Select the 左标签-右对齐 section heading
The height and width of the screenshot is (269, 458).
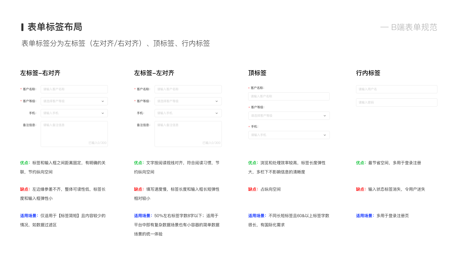pos(40,73)
